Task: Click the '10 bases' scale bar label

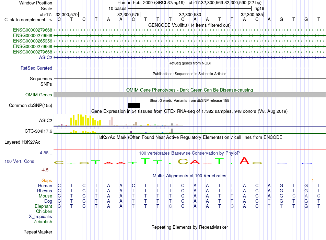Action: tap(117, 9)
